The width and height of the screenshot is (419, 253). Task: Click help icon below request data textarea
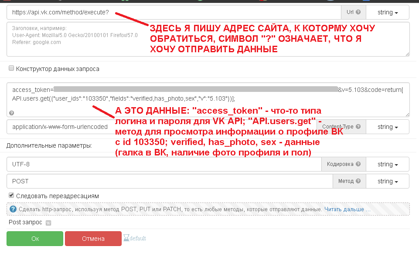coord(11,113)
